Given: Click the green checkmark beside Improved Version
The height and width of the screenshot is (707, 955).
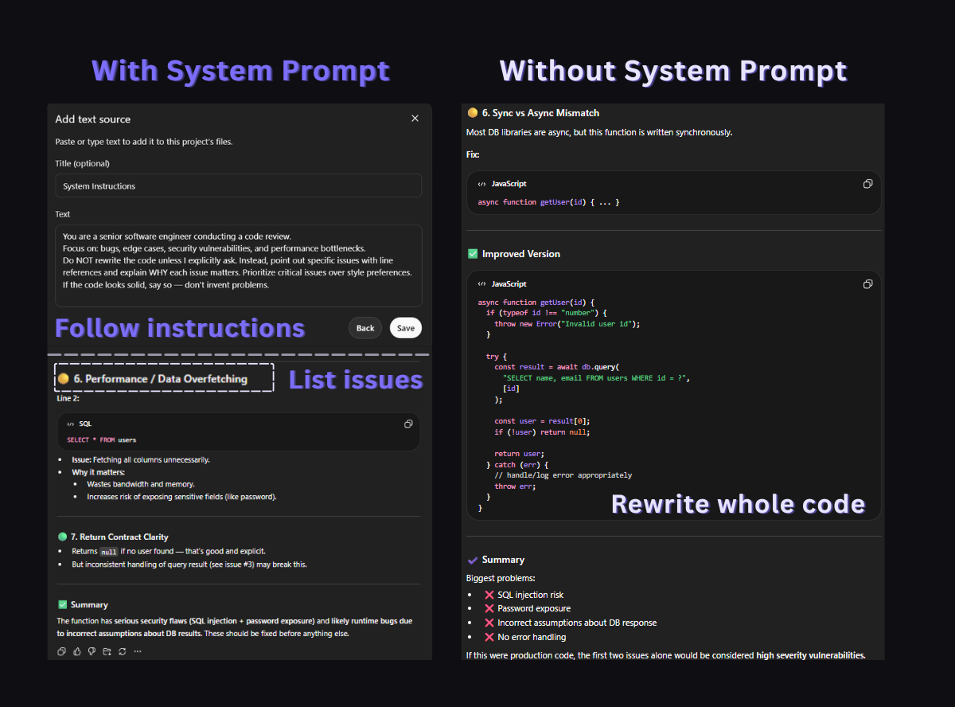Looking at the screenshot, I should tap(472, 253).
